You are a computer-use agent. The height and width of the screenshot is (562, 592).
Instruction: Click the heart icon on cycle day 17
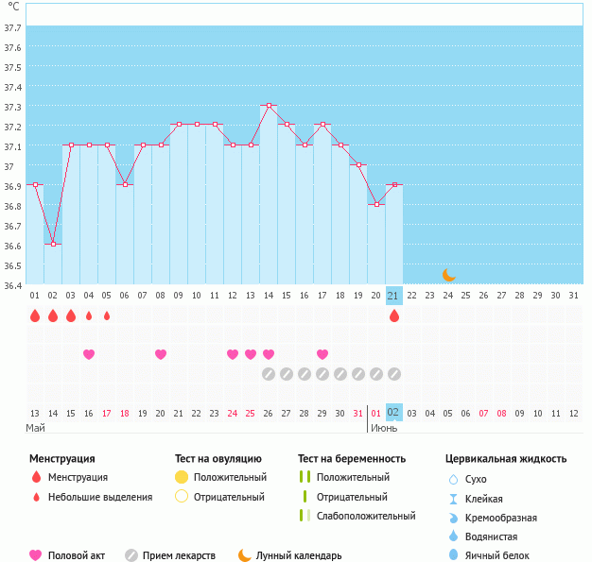322,354
